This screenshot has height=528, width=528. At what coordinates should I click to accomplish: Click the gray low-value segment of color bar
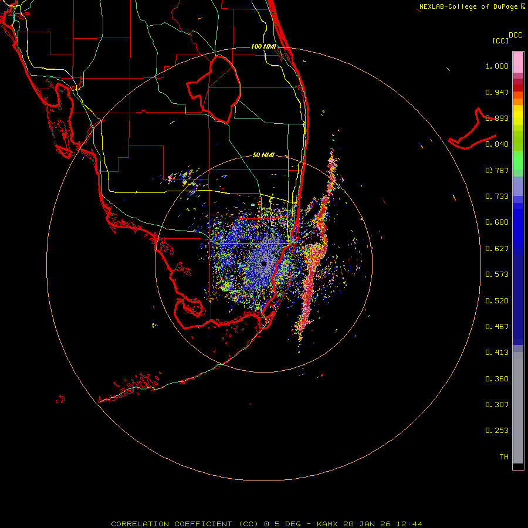tap(518, 408)
